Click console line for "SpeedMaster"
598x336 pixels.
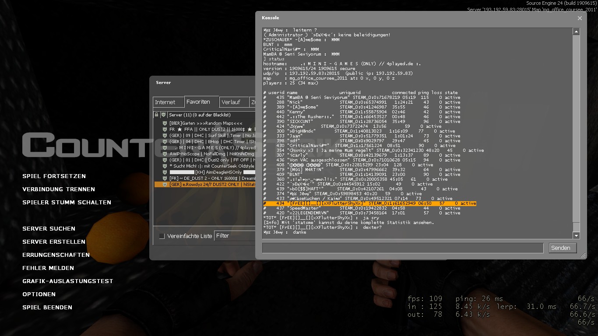(362, 208)
